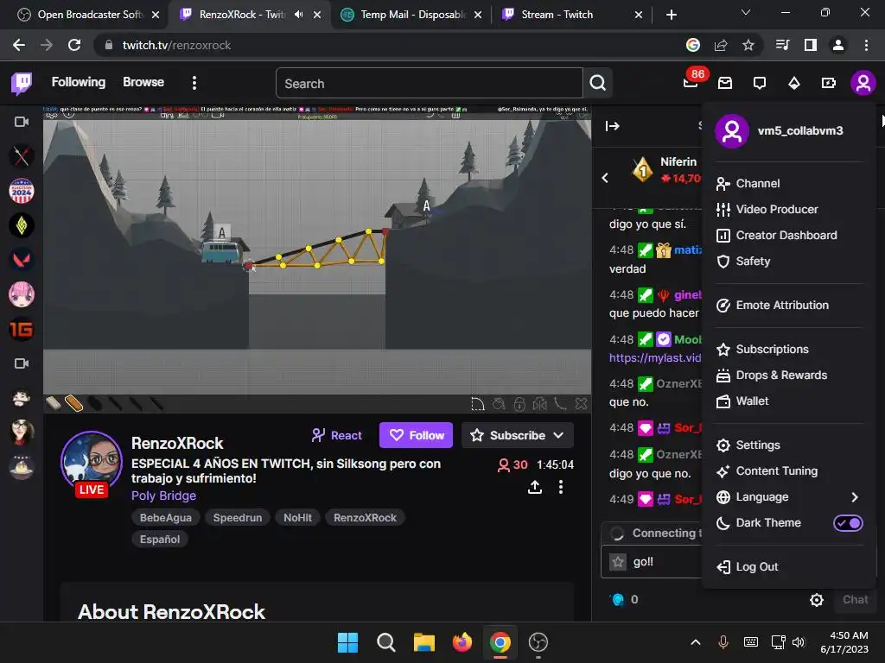Open the three-dot More menu beside Browse

[194, 84]
